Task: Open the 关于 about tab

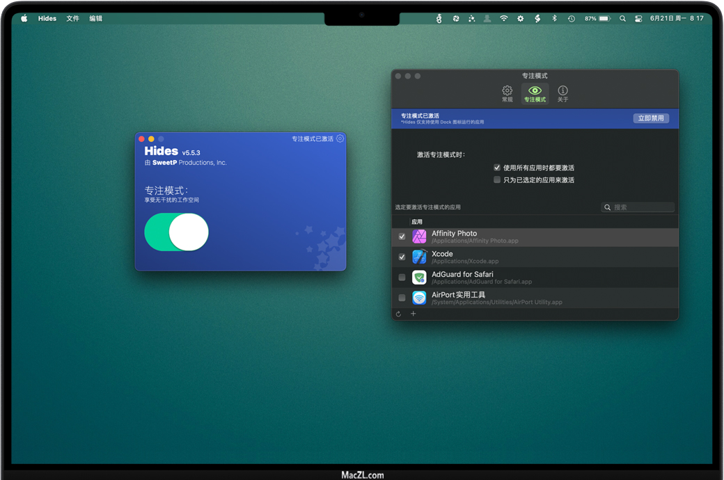Action: tap(562, 93)
